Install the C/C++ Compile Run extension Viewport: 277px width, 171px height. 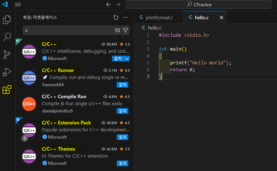[x=123, y=111]
